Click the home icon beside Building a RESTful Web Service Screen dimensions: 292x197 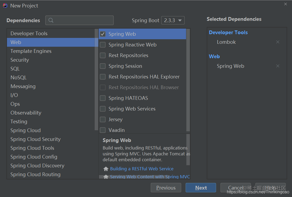(x=106, y=169)
